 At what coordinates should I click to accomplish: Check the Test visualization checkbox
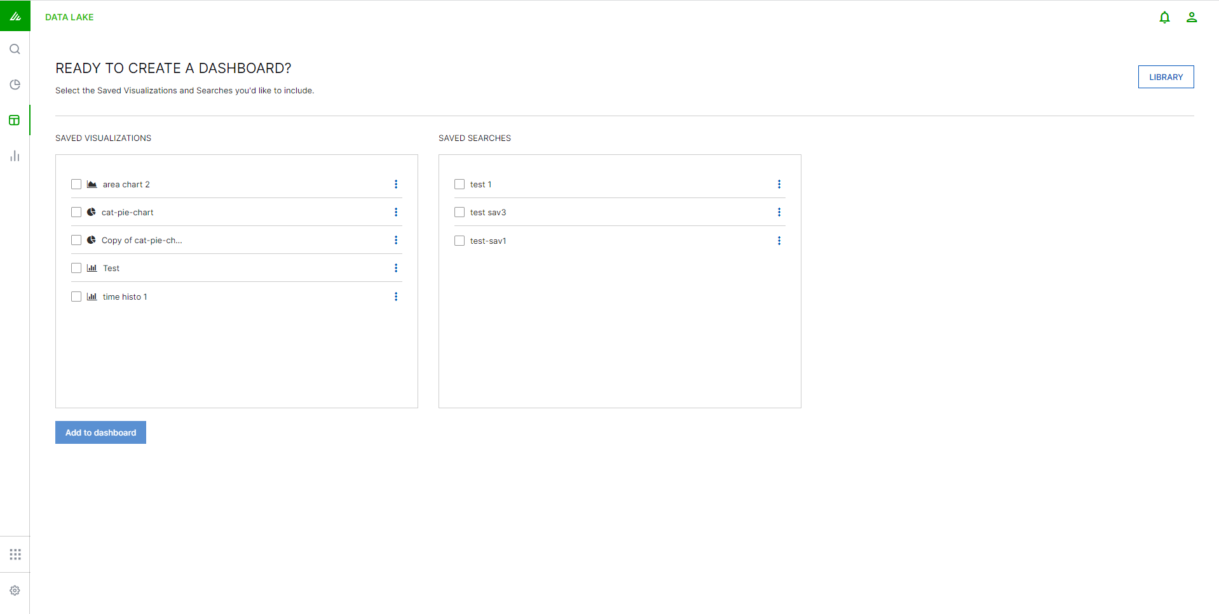(76, 268)
